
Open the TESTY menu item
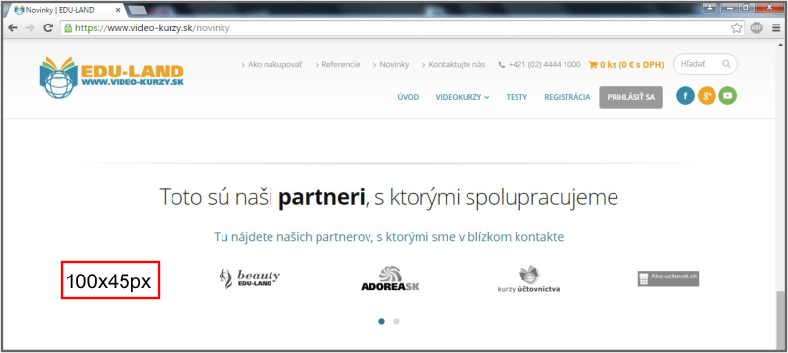tap(517, 97)
